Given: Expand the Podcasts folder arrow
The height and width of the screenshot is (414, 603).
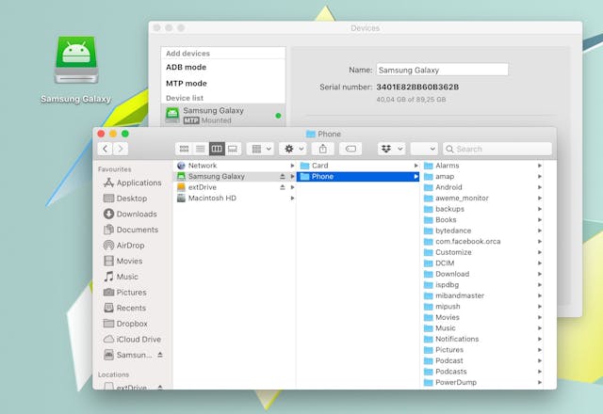Looking at the screenshot, I should pyautogui.click(x=540, y=372).
